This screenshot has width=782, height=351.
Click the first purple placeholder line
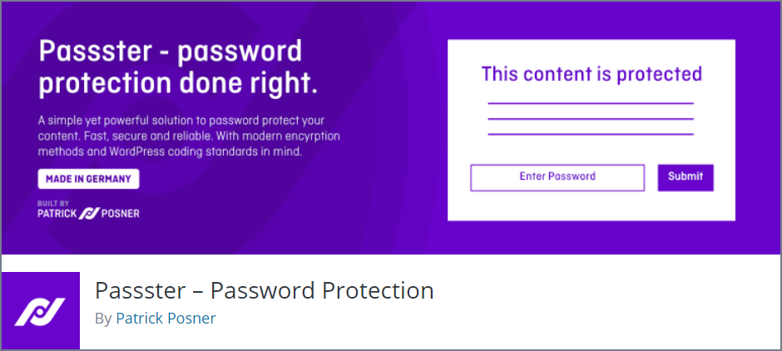pos(591,103)
